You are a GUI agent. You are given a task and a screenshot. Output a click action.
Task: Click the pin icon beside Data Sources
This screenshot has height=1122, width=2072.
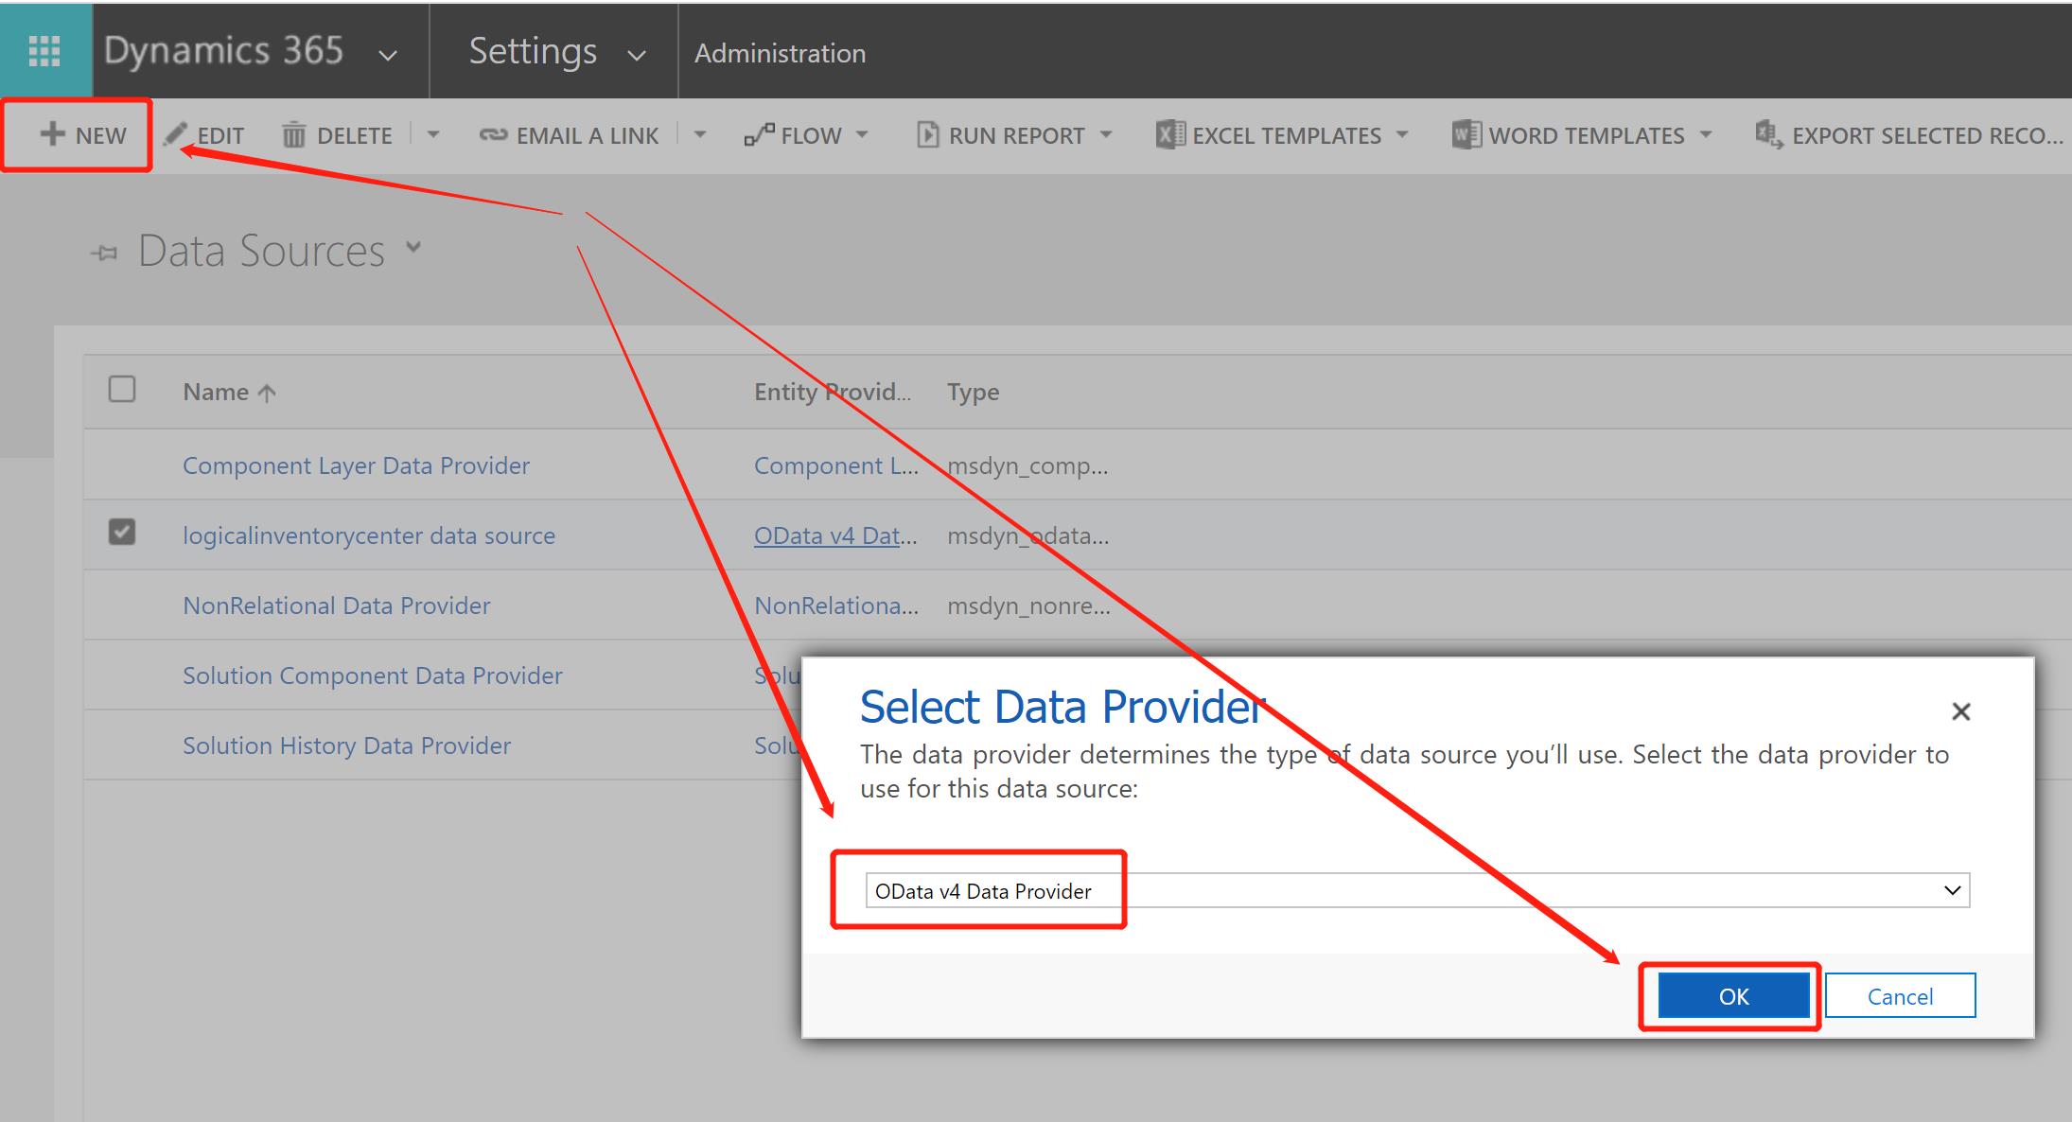pos(104,253)
